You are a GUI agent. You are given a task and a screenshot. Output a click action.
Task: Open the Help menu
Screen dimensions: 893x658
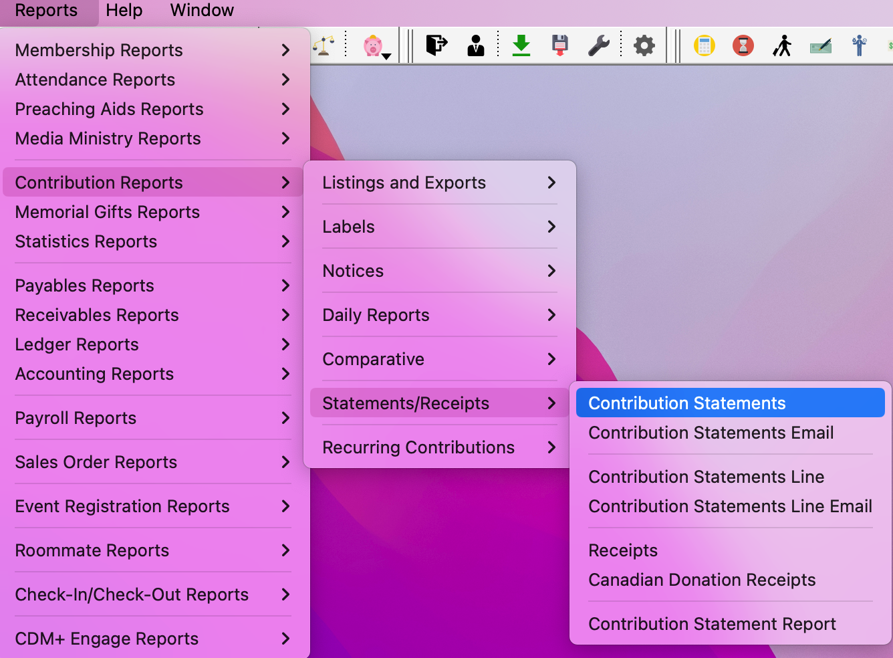click(124, 11)
